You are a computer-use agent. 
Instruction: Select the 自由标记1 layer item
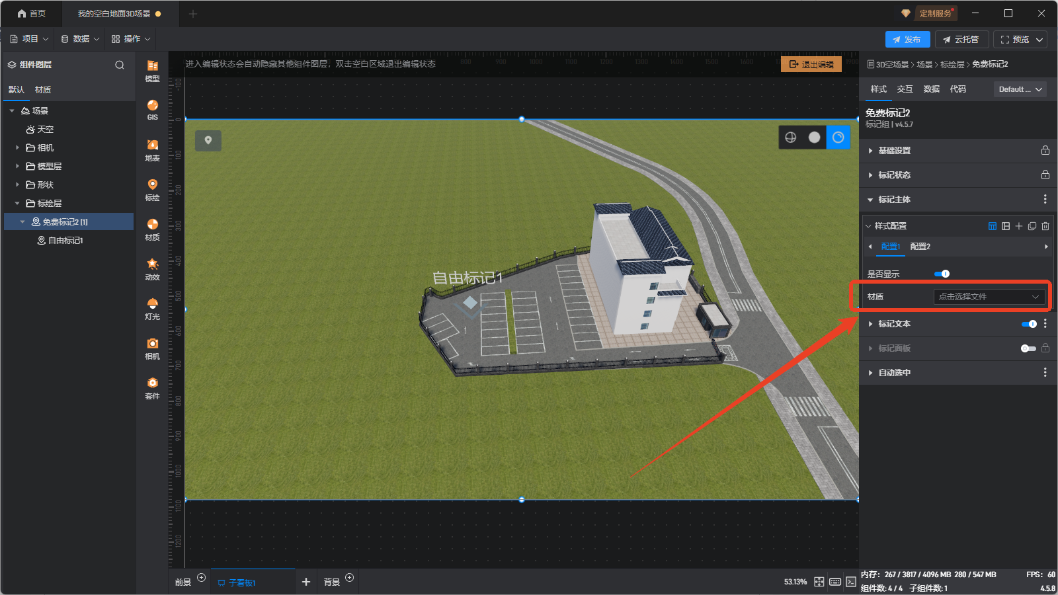click(65, 241)
